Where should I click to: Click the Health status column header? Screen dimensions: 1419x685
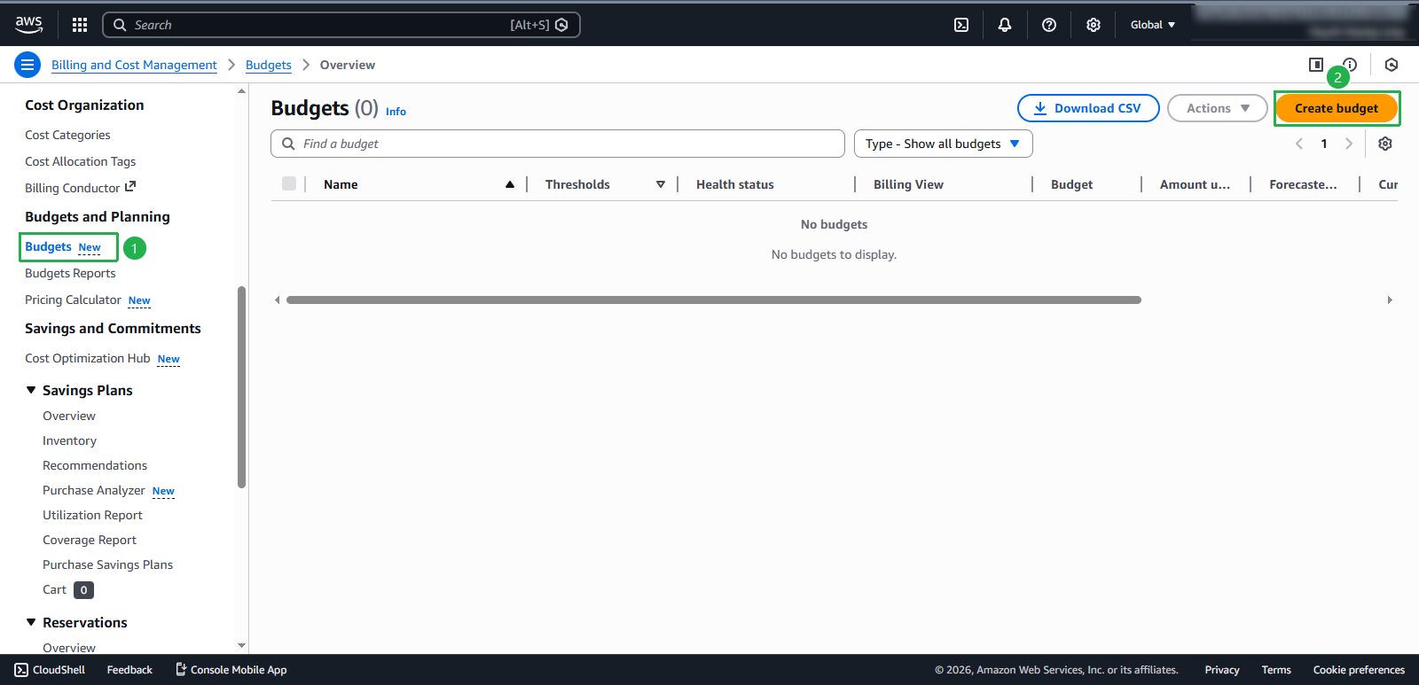coord(735,184)
